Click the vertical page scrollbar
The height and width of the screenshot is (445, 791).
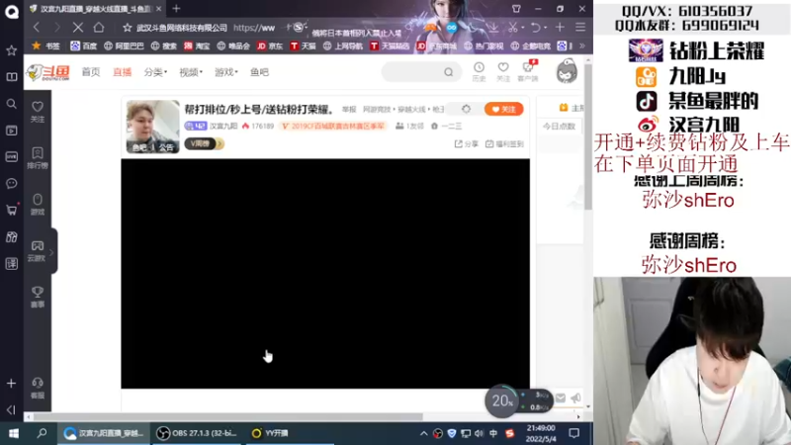coord(588,136)
